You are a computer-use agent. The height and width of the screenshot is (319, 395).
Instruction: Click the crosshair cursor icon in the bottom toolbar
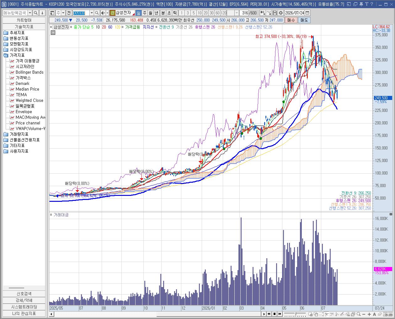(327, 314)
